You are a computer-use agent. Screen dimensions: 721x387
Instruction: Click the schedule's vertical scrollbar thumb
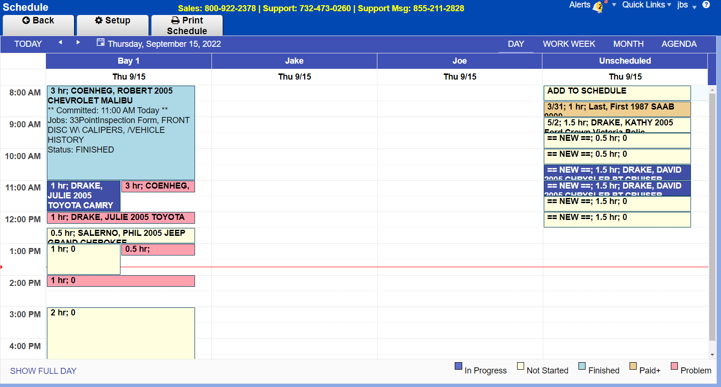(713, 217)
